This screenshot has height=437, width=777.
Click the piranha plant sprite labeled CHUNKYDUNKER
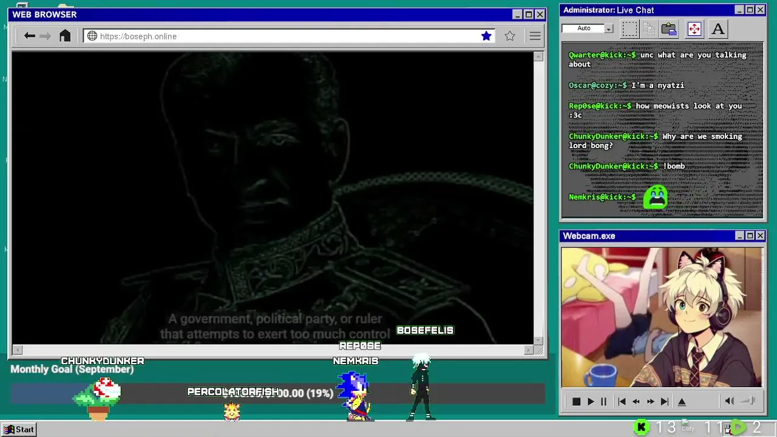[98, 398]
